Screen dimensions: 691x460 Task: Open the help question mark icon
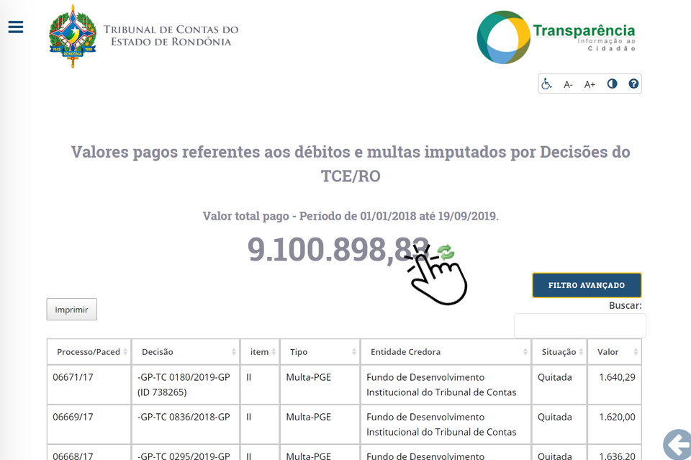tap(633, 84)
